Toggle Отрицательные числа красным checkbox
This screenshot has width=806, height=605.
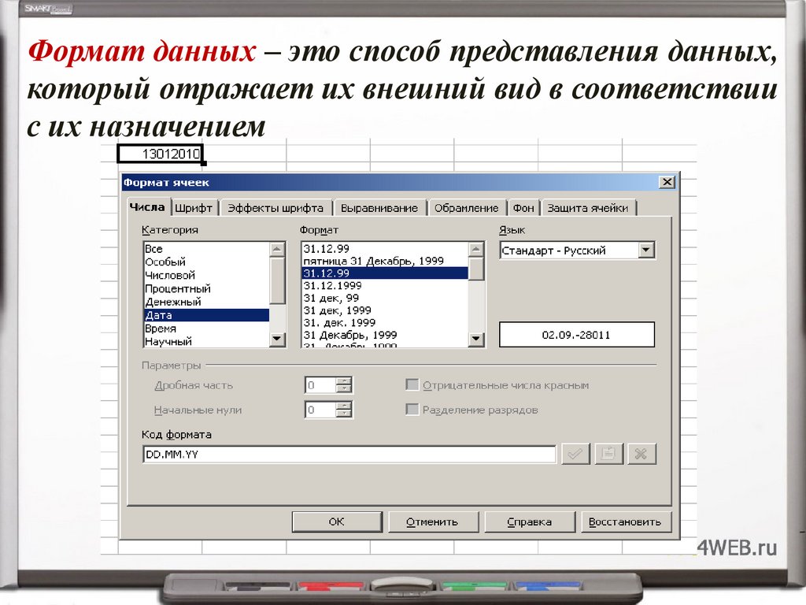[412, 384]
